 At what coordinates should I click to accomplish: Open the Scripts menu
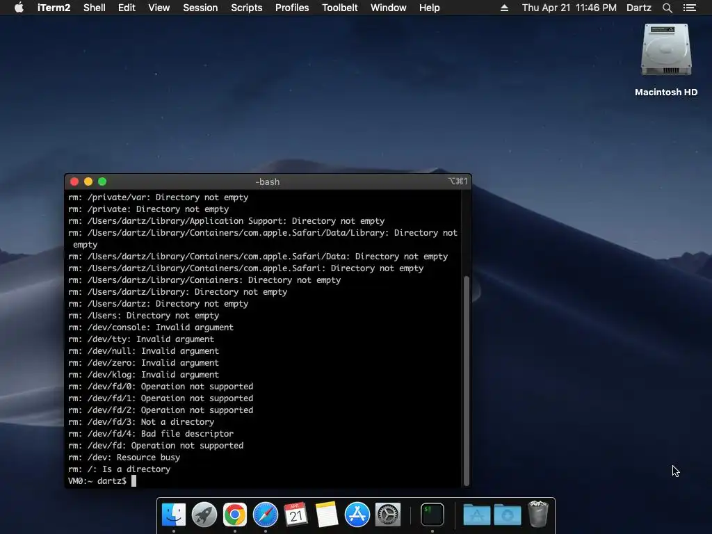(247, 8)
